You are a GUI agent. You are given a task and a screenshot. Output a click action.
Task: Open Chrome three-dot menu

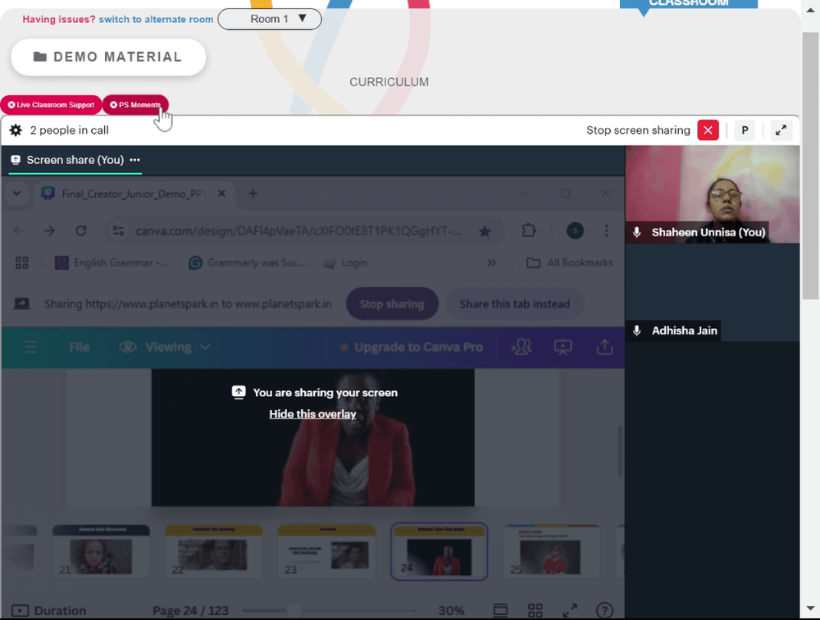click(606, 230)
